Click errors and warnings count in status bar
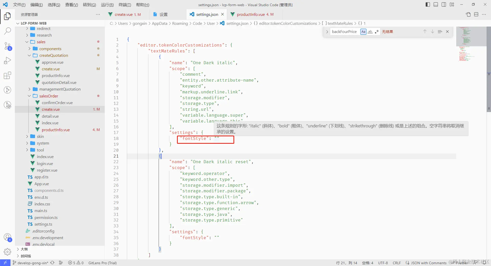The width and height of the screenshot is (491, 266). (x=76, y=263)
